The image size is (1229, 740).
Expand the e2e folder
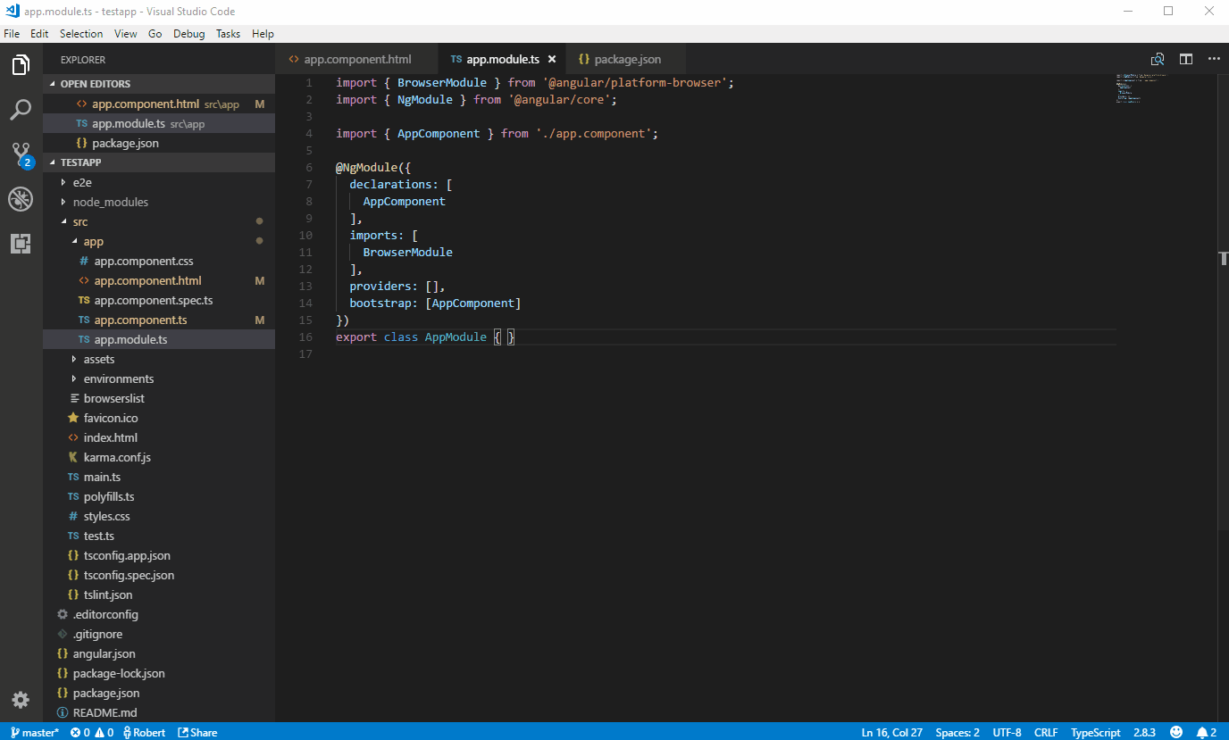click(x=159, y=182)
